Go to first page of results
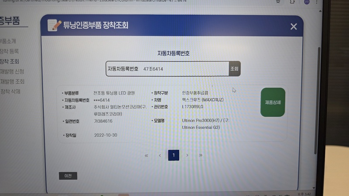Image resolution: width=349 pixels, height=196 pixels. coord(146,155)
